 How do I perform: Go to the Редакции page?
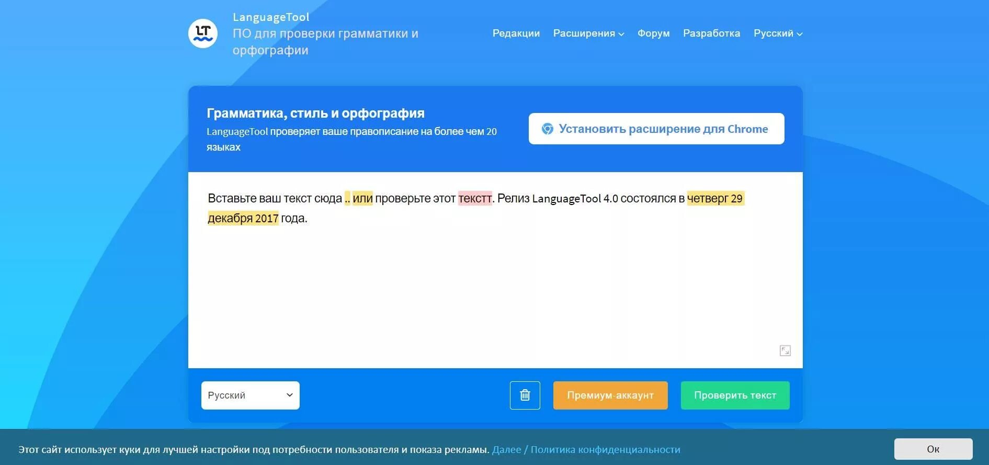click(x=516, y=33)
